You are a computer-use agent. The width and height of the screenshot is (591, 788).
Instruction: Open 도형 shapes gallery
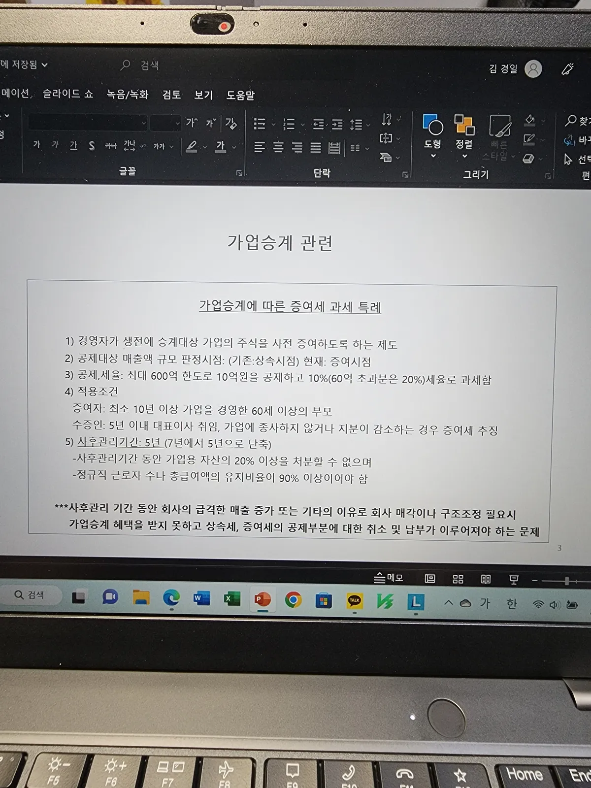433,136
